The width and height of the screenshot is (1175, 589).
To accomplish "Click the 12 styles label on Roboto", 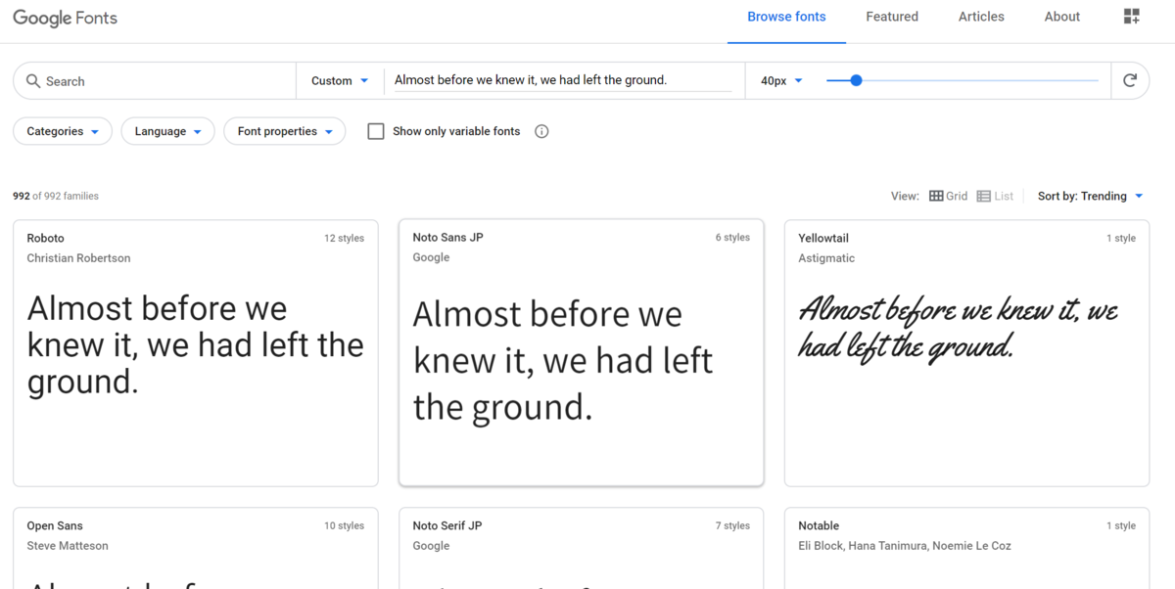I will click(x=344, y=238).
